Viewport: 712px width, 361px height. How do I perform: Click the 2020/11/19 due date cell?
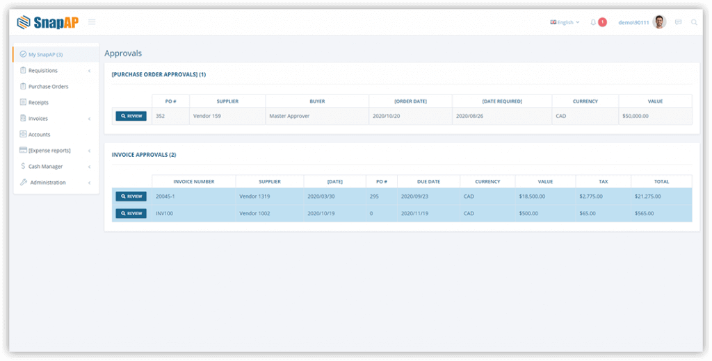tap(428, 213)
